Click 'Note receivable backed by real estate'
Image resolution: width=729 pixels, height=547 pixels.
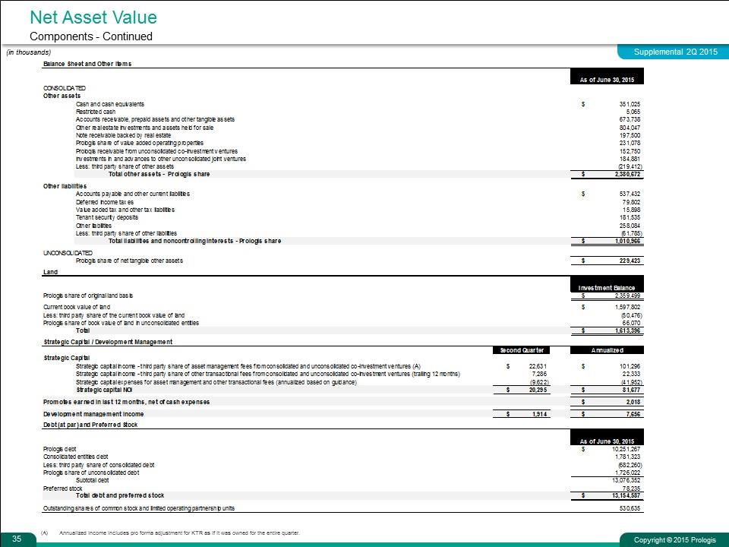point(124,135)
